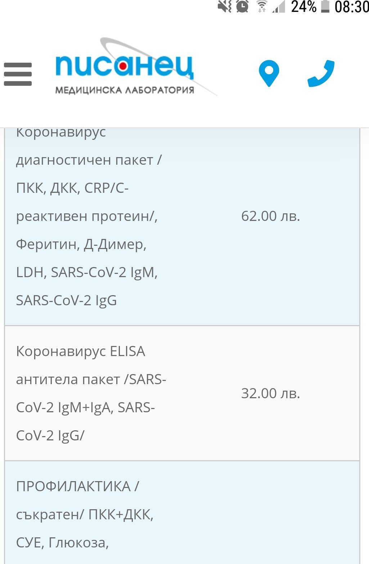Click the 'диагностичен пакет /' text line
Viewport: 369px width, 564px height.
pos(89,160)
